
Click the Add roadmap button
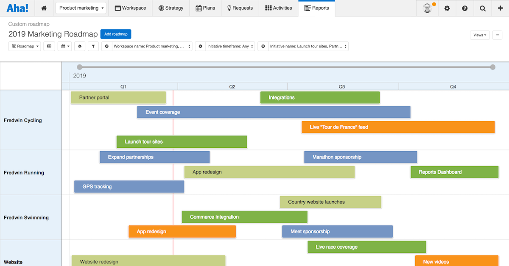pyautogui.click(x=116, y=34)
